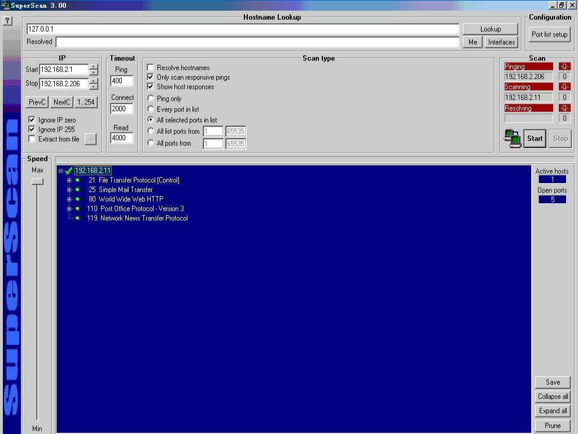
Task: Start the scan with the Start button
Action: 535,138
